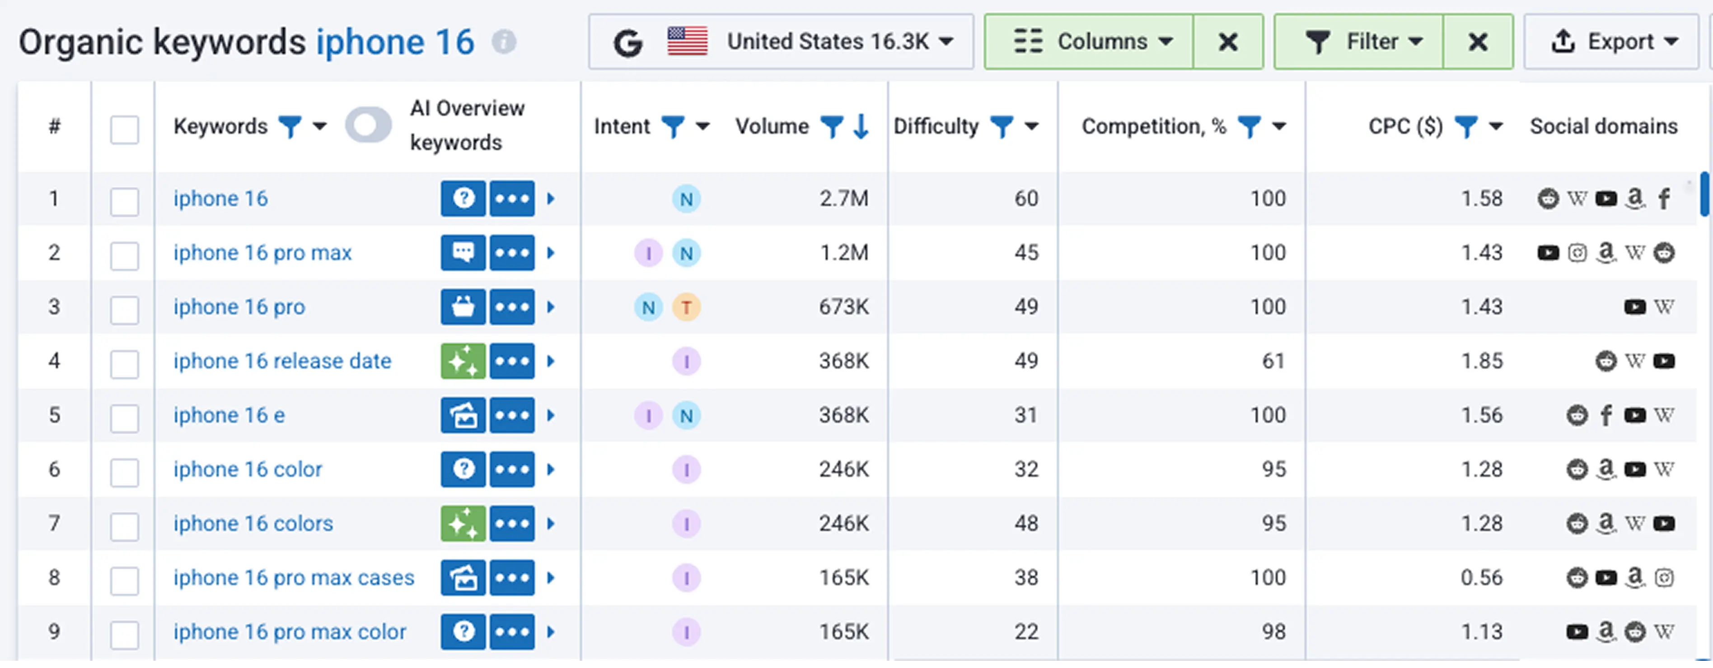Click the descending sort arrow on the Volume column

860,127
